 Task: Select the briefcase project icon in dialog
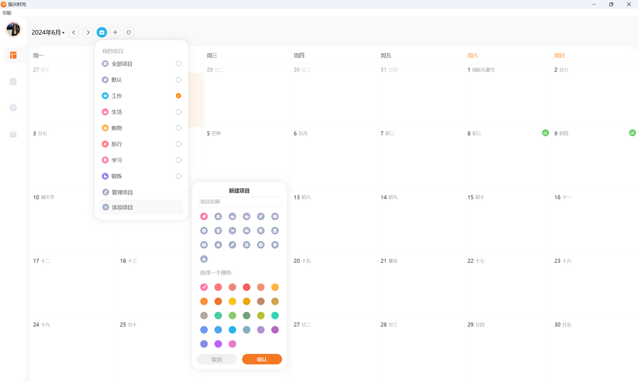coord(218,217)
